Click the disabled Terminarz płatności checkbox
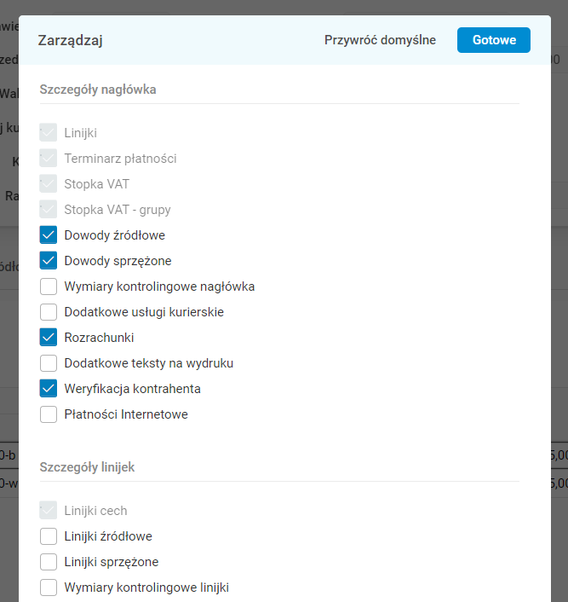 49,159
